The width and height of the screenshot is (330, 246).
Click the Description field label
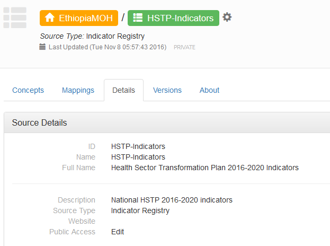point(77,200)
